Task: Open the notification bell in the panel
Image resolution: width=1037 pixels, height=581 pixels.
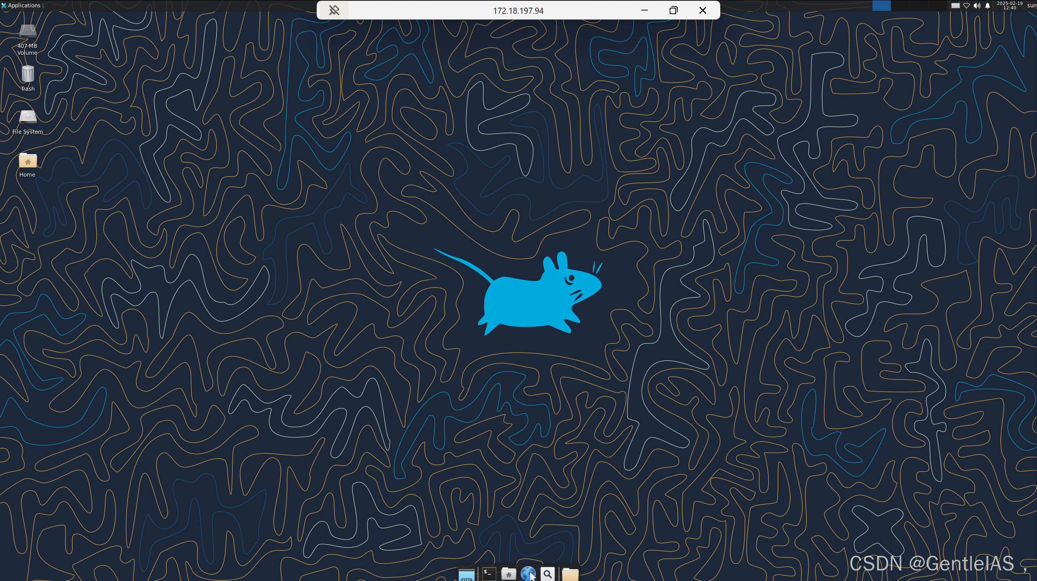Action: 988,6
